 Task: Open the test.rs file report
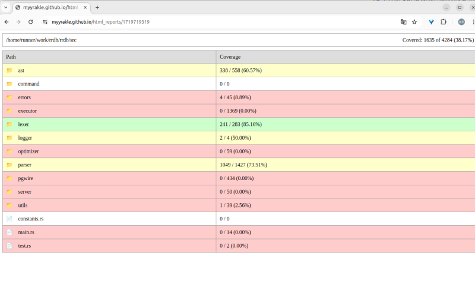coord(24,245)
